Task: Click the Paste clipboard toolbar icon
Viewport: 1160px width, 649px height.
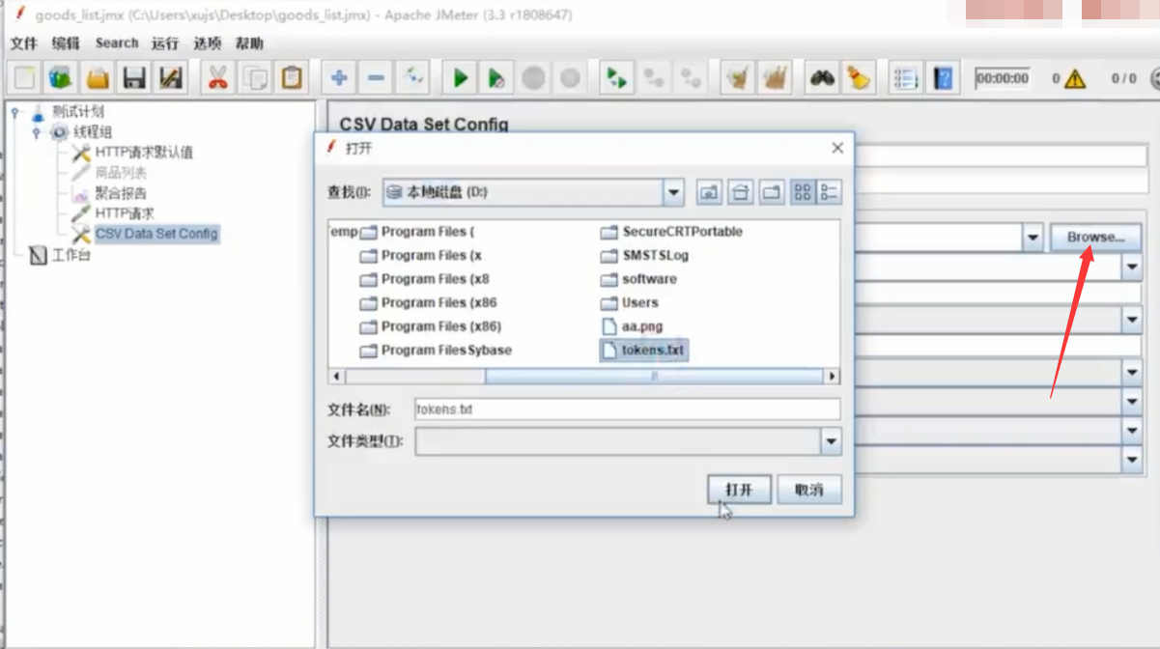Action: (291, 78)
